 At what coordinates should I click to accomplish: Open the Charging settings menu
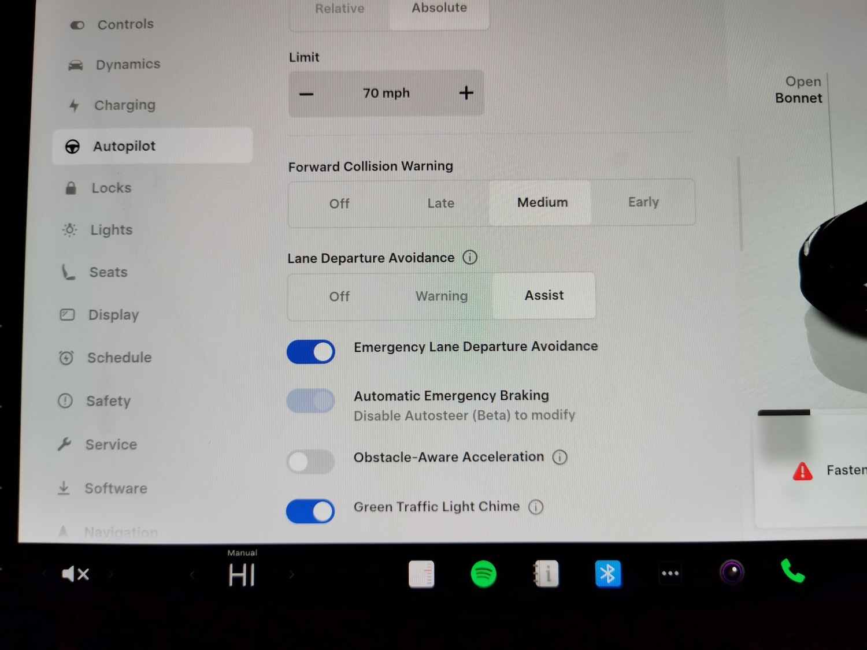124,105
